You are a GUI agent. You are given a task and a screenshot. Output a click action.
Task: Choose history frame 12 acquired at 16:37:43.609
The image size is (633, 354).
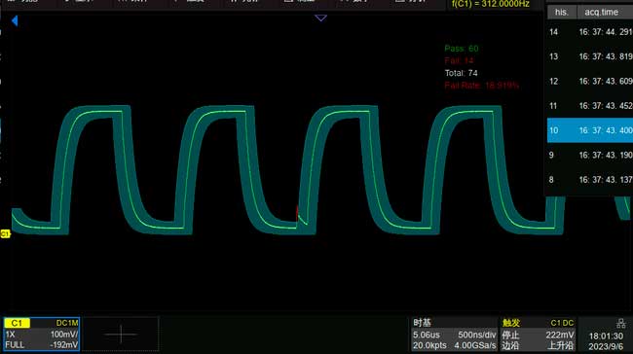[590, 81]
